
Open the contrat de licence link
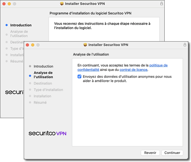coord(133,70)
